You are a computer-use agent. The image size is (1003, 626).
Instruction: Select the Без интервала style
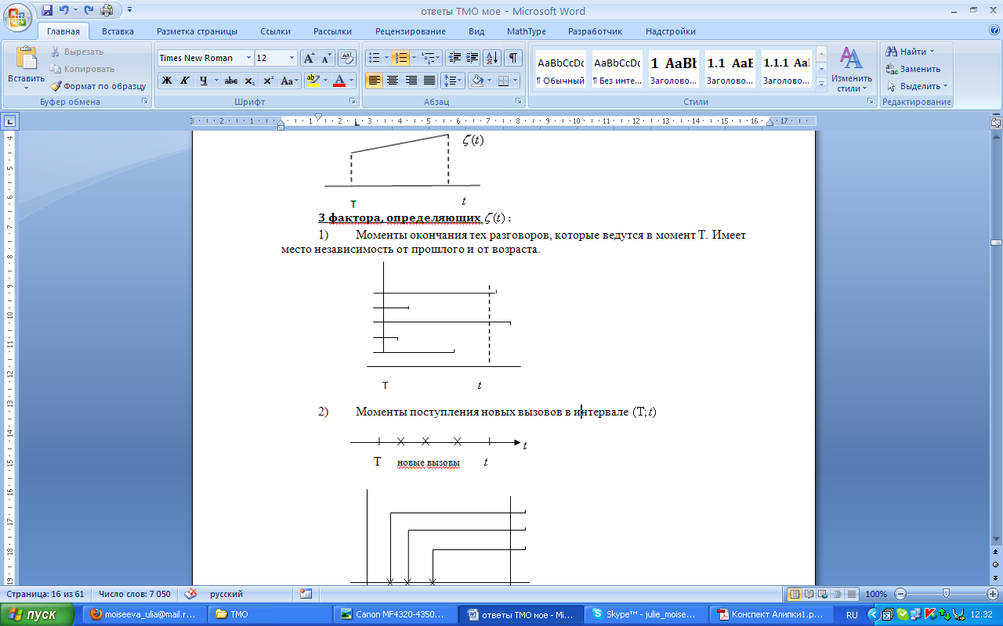[x=617, y=70]
